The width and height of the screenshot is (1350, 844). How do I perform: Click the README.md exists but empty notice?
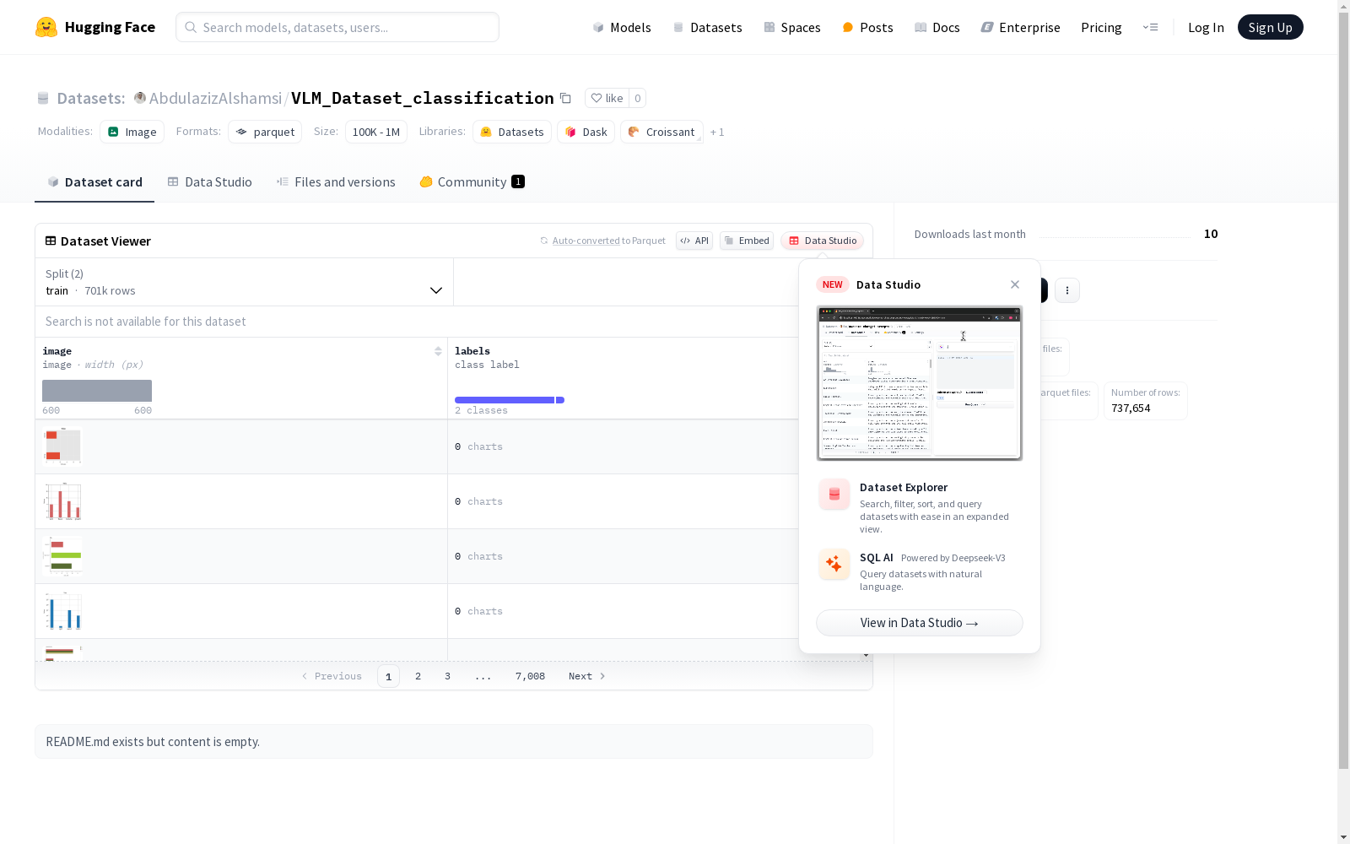click(454, 741)
